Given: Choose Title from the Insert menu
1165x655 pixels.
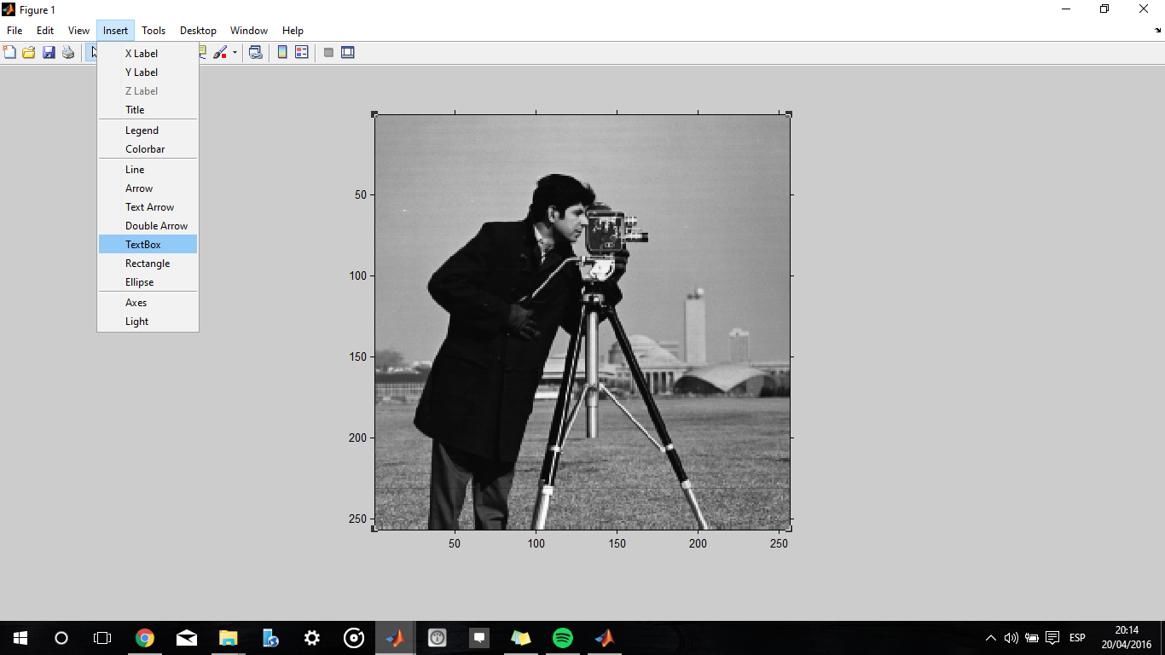Looking at the screenshot, I should [x=148, y=110].
